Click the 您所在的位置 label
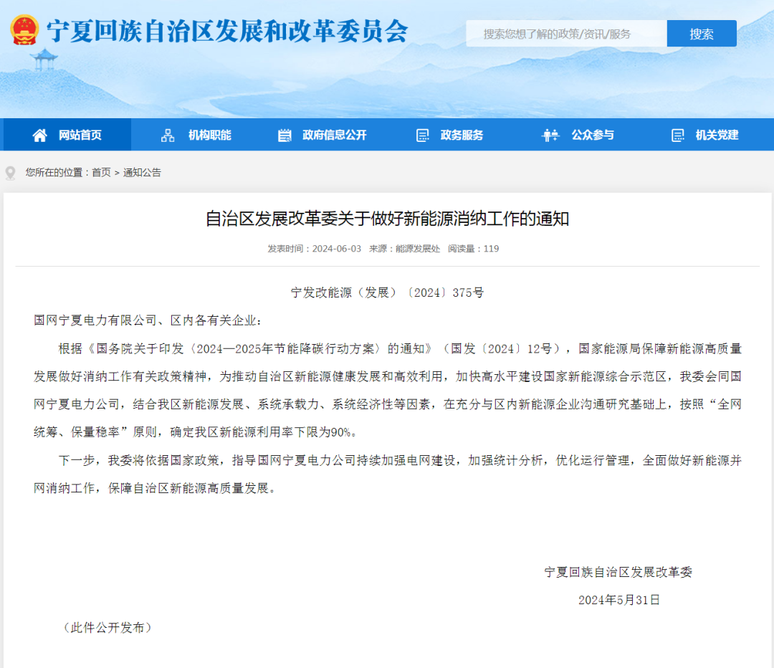The height and width of the screenshot is (668, 774). [x=54, y=172]
